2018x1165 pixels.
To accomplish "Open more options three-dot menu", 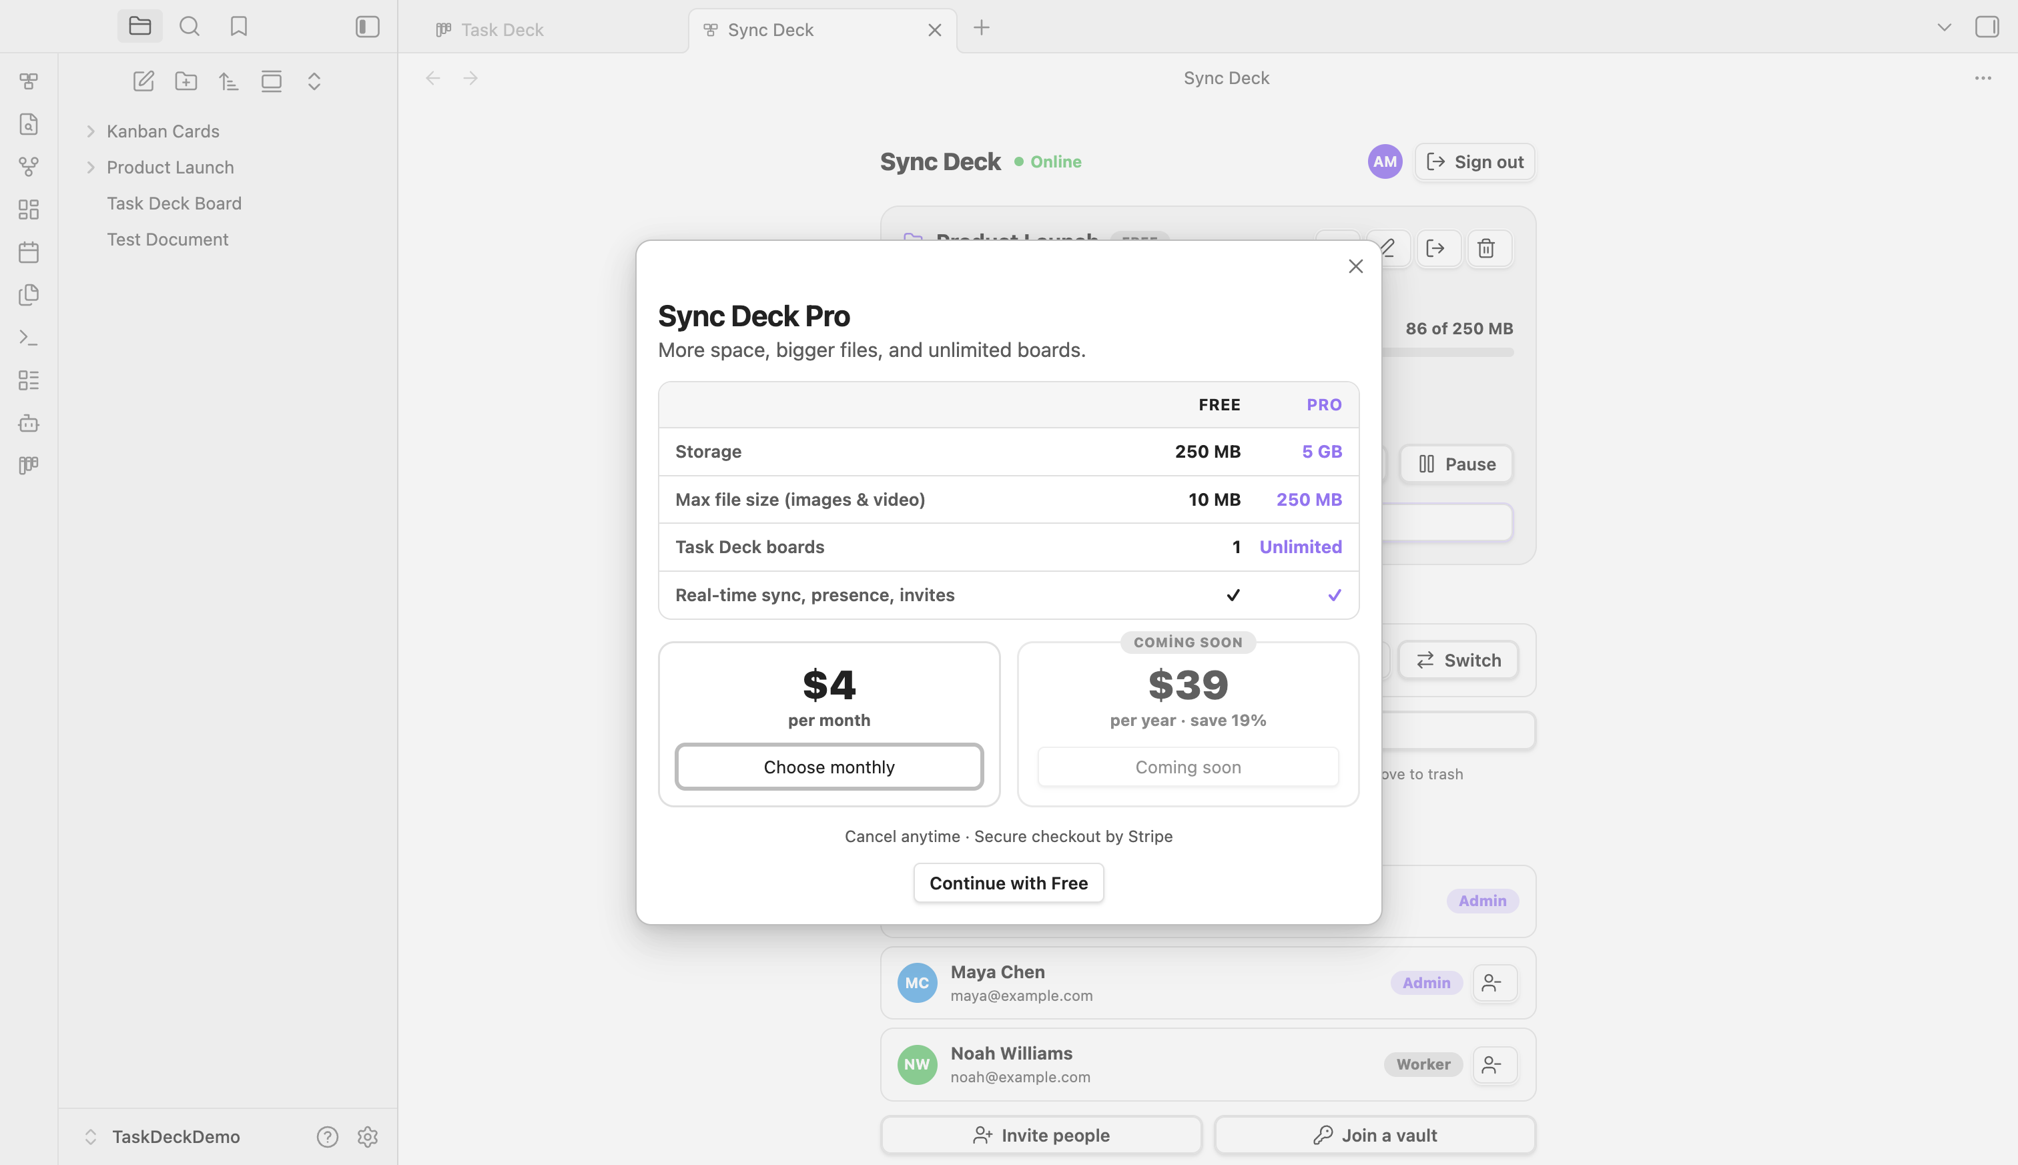I will coord(1983,77).
